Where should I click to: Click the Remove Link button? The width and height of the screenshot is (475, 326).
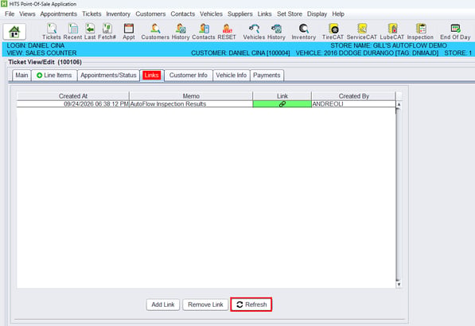coord(205,305)
